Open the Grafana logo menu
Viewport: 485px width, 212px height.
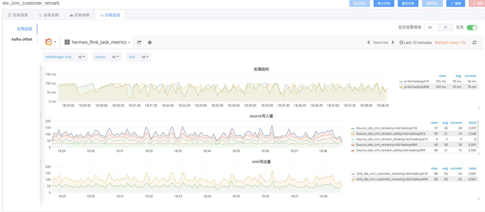(50, 42)
